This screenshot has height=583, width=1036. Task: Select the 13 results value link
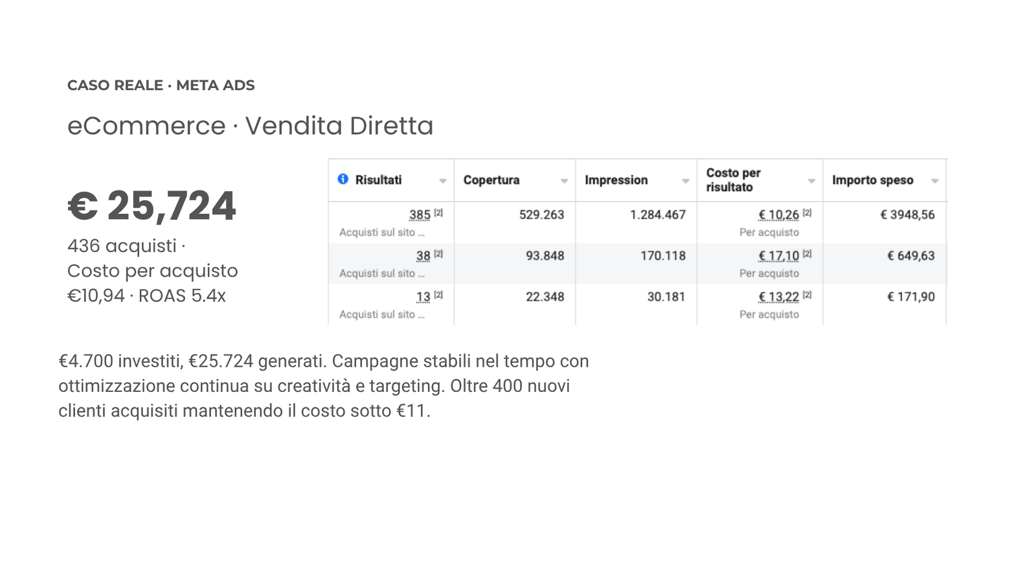(423, 297)
